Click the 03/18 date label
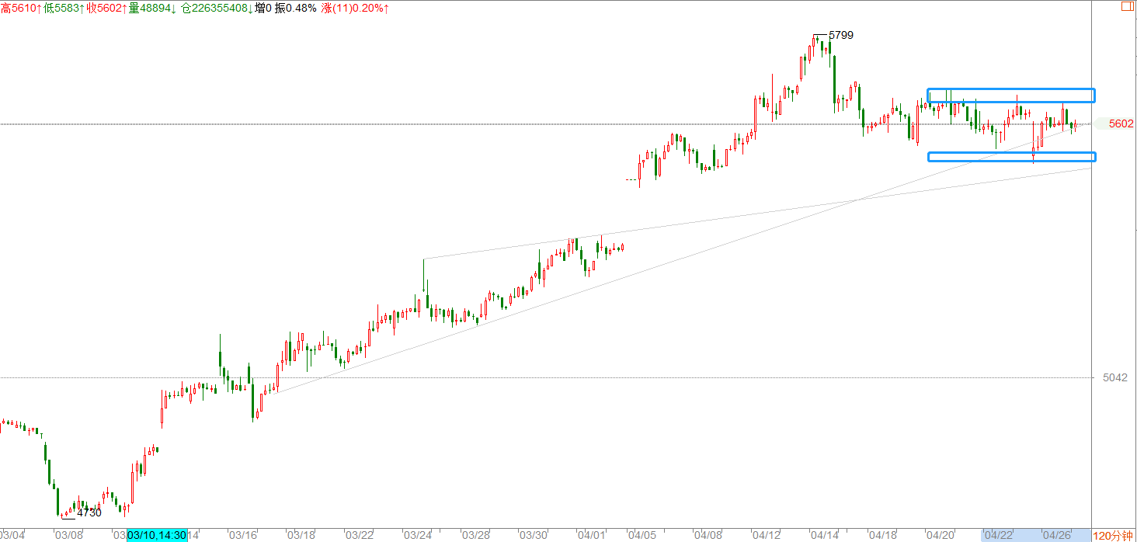 coord(301,535)
